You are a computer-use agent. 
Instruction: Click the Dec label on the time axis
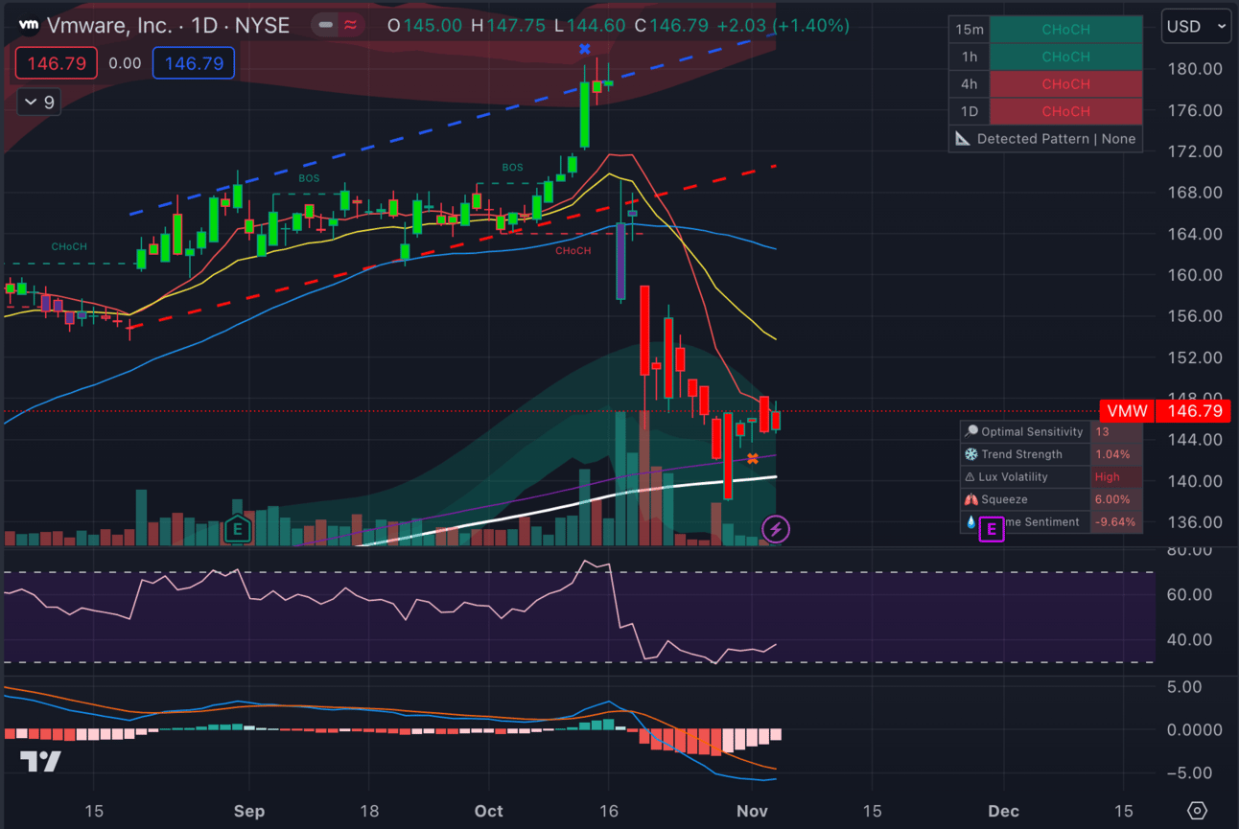click(1003, 811)
